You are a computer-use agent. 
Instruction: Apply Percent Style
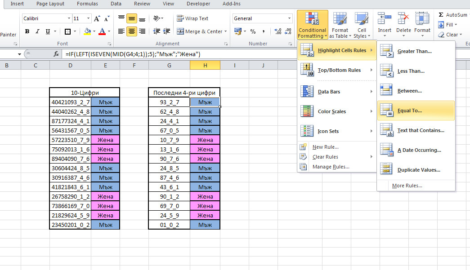pyautogui.click(x=253, y=31)
